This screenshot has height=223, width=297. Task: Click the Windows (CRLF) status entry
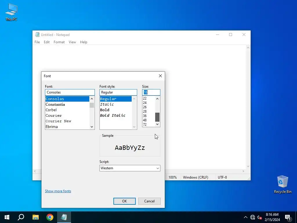click(195, 177)
